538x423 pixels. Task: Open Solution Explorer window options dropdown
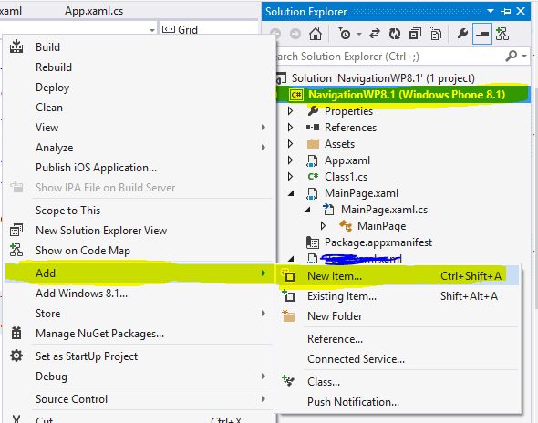coord(491,11)
